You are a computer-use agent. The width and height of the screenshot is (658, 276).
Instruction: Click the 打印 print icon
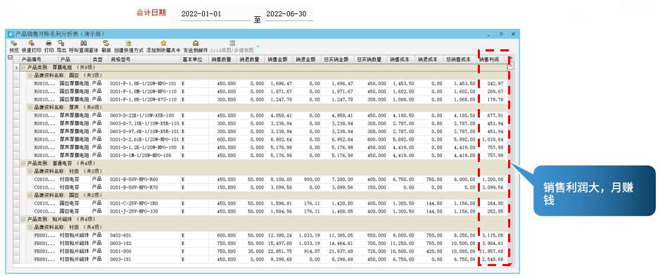click(49, 43)
